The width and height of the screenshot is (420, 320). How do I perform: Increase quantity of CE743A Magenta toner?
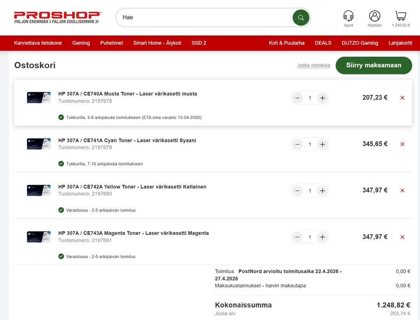click(322, 237)
